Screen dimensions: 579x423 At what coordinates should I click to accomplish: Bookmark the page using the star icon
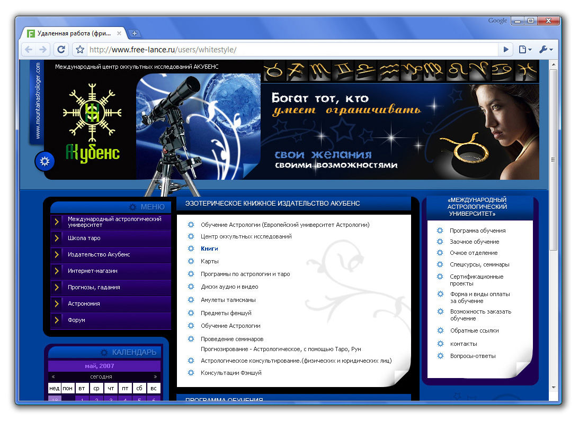(80, 49)
